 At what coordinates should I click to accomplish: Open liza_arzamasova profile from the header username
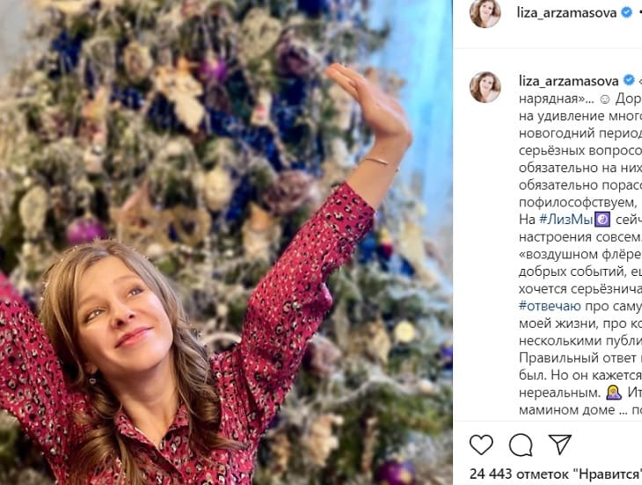[569, 13]
